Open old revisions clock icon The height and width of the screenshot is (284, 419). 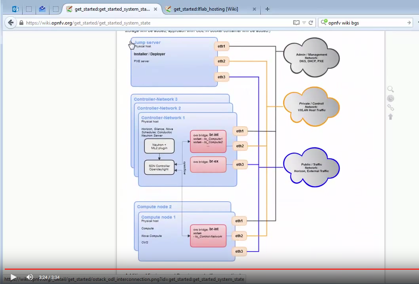coord(391,98)
